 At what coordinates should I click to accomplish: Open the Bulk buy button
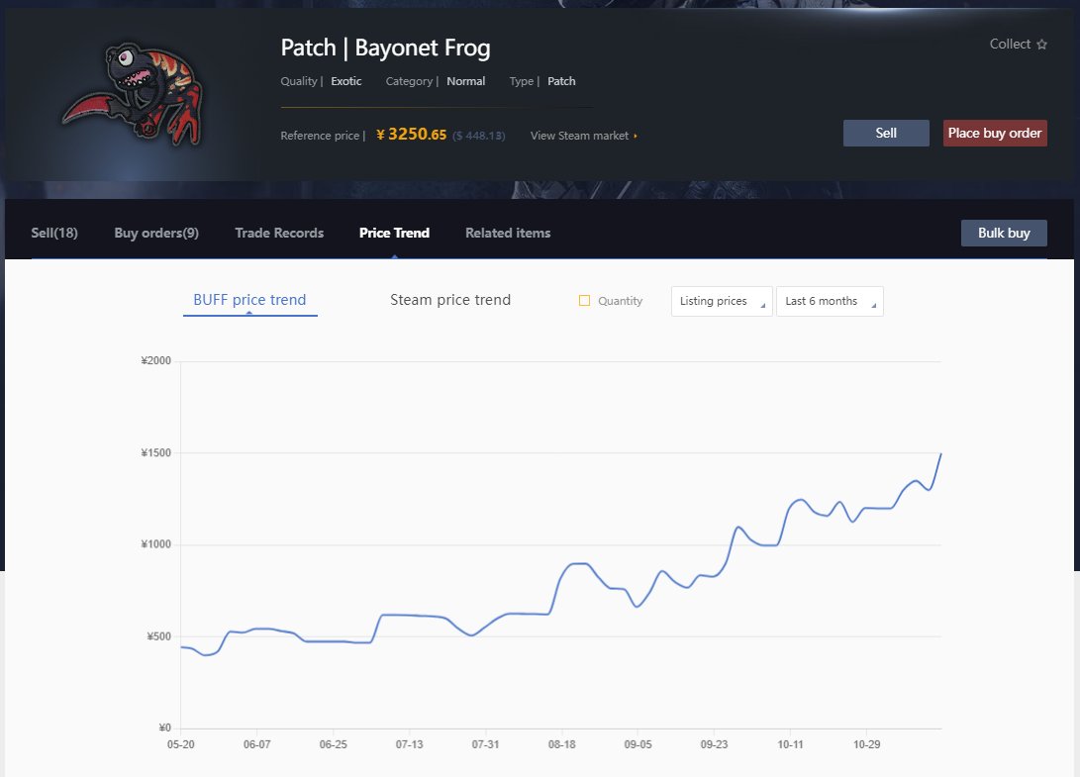(x=1004, y=233)
